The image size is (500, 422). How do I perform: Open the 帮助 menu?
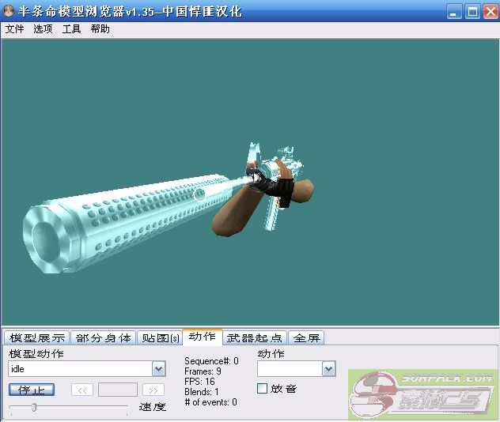pyautogui.click(x=100, y=29)
